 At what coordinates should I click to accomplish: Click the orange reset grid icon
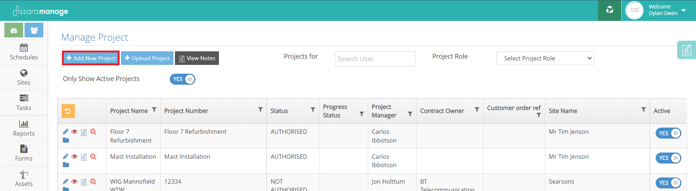coord(68,111)
